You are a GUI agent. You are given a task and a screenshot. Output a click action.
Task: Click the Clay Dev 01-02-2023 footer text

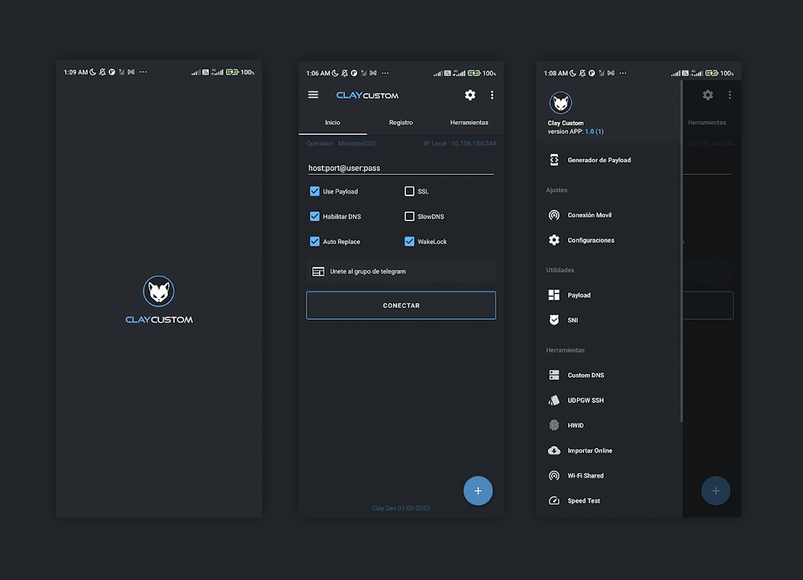pos(401,508)
